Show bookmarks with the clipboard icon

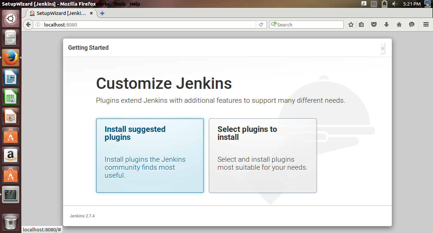click(x=361, y=24)
